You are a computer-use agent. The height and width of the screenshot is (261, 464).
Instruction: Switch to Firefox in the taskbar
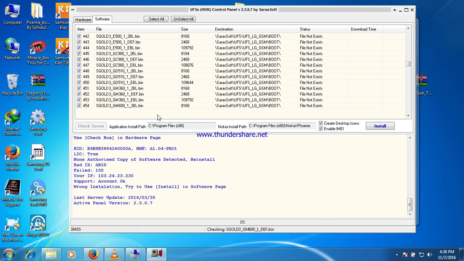point(93,254)
